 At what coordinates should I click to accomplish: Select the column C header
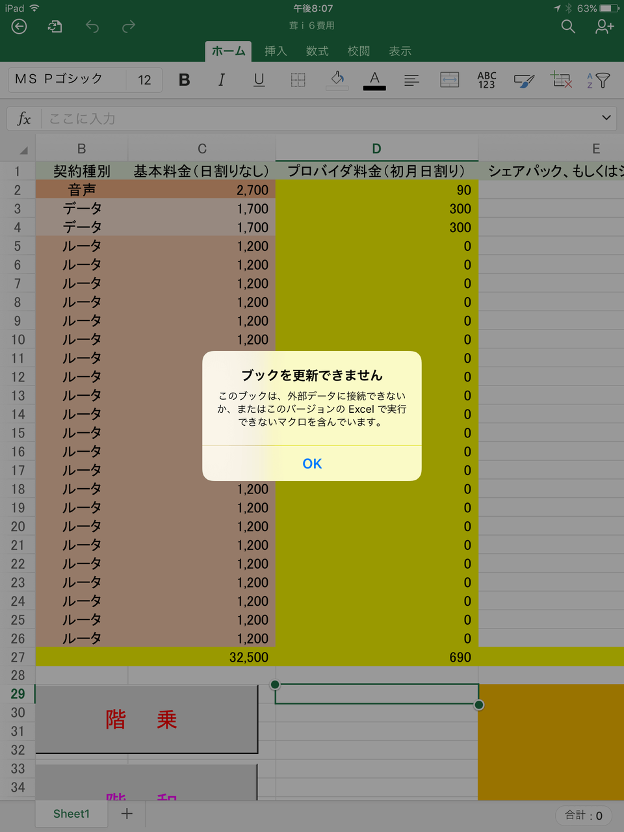(202, 149)
